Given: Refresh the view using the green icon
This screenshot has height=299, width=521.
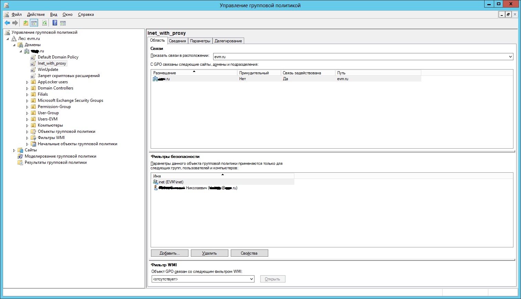Looking at the screenshot, I should [x=44, y=23].
